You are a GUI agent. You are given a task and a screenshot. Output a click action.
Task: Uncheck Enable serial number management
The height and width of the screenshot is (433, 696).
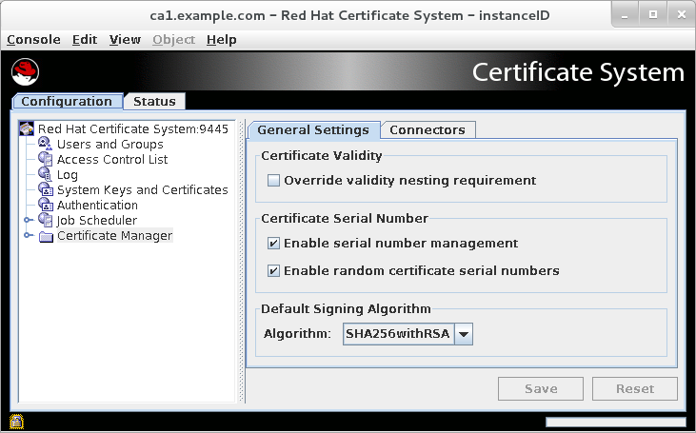pyautogui.click(x=274, y=244)
